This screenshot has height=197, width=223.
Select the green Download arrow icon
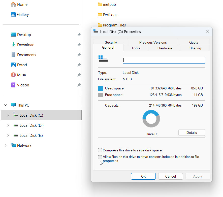[13, 45]
